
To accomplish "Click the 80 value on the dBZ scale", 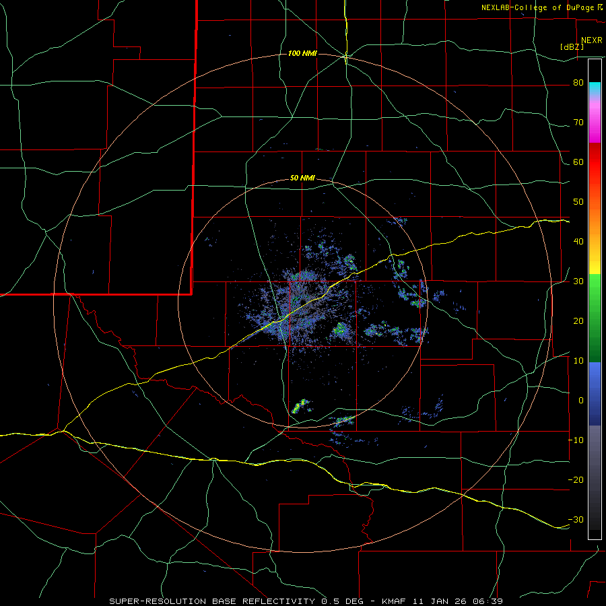I will [578, 83].
